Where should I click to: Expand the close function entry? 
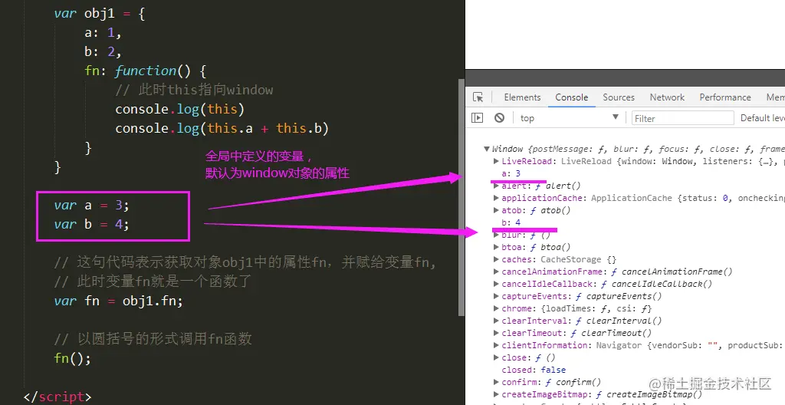[x=496, y=357]
